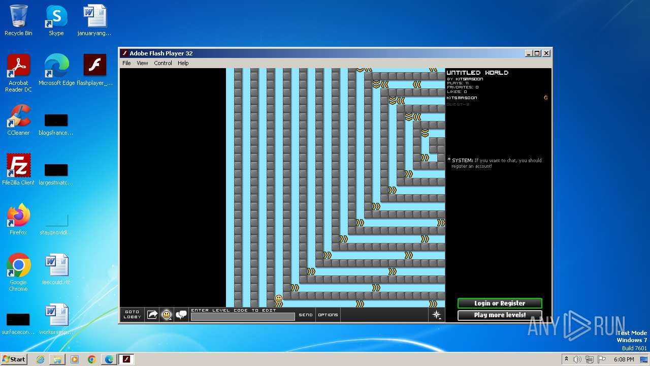Open Edge from taskbar
650x366 pixels.
109,359
